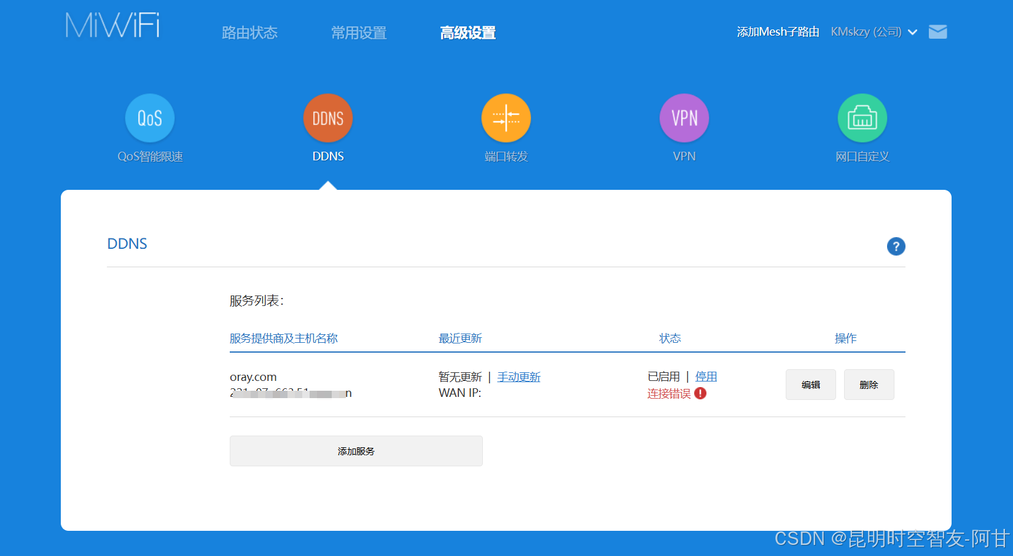Click the WAN IP: text
This screenshot has width=1013, height=556.
pyautogui.click(x=460, y=393)
